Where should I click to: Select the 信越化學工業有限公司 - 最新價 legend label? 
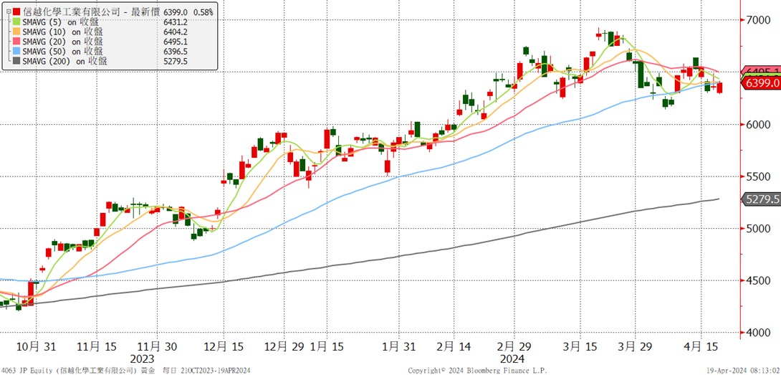(91, 12)
